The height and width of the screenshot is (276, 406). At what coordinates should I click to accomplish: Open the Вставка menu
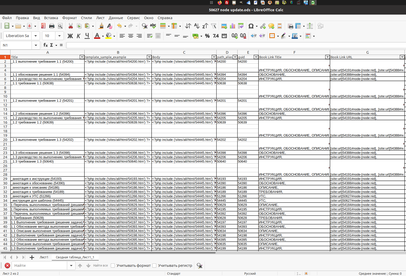[51, 18]
